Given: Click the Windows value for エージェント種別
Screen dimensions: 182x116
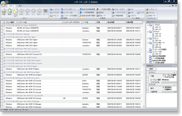Looking at the screenshot, I should pyautogui.click(x=169, y=80).
